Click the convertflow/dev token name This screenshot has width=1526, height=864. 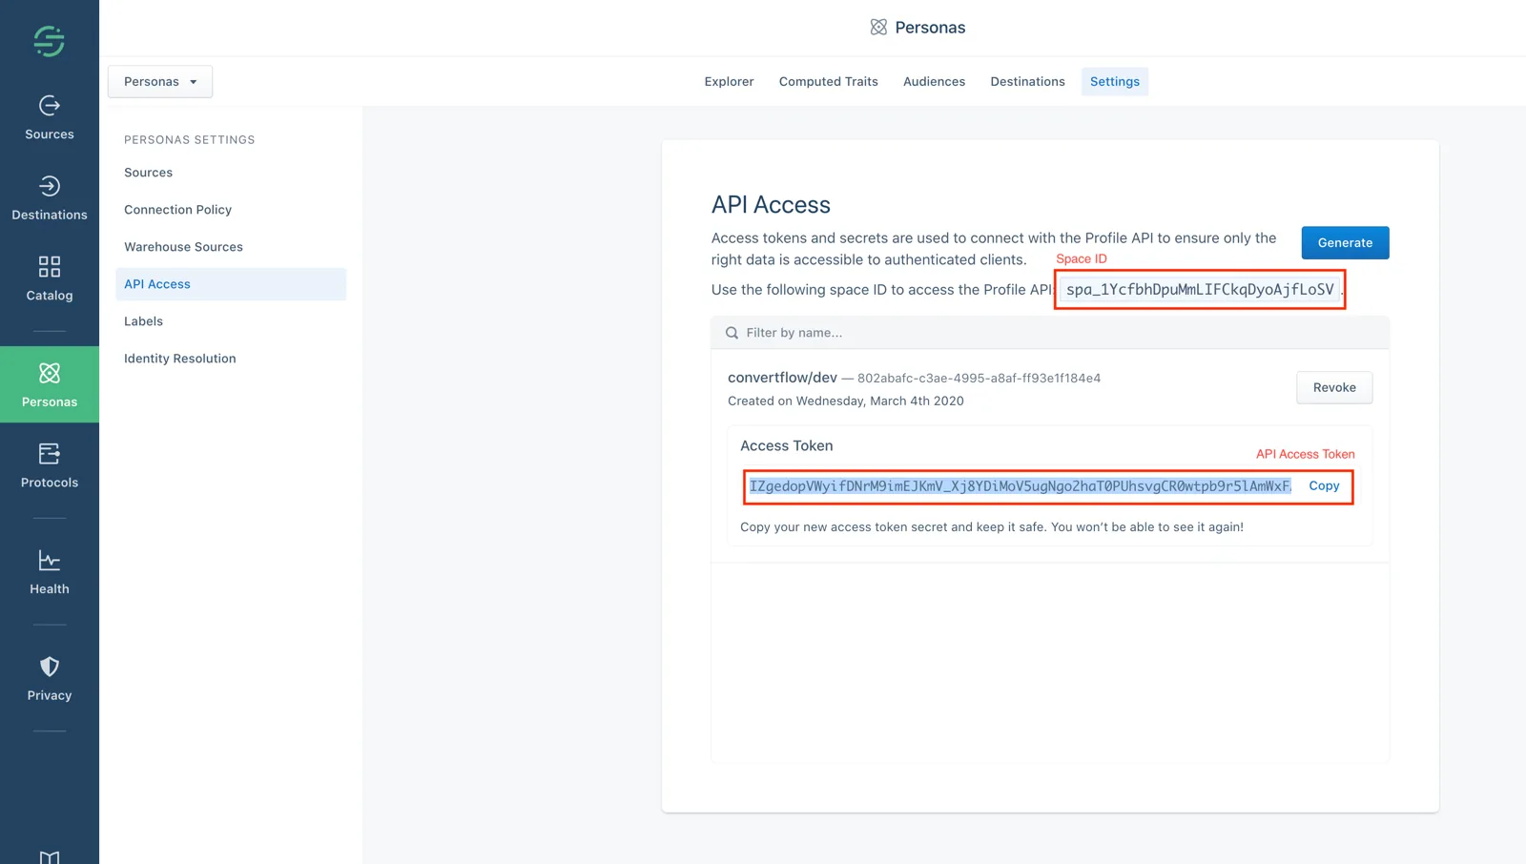782,378
